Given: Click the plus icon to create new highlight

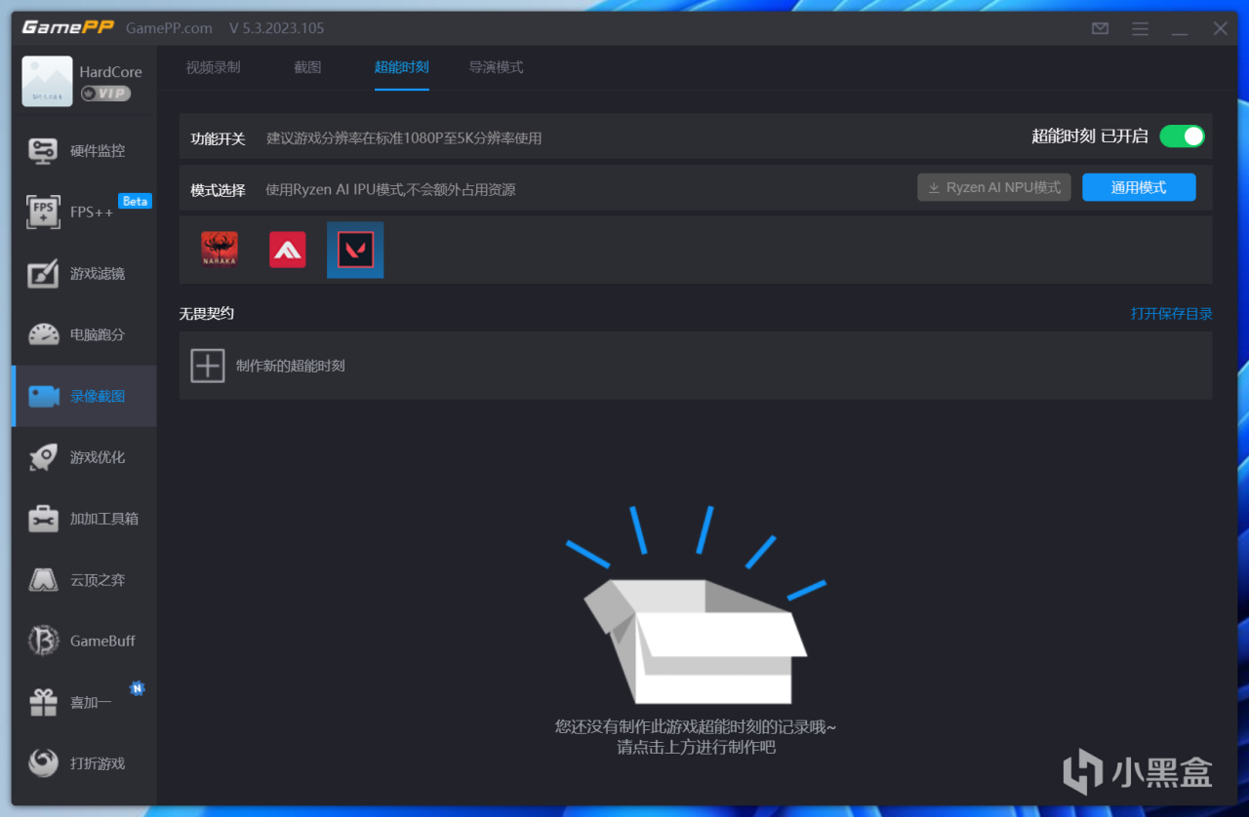Looking at the screenshot, I should tap(208, 366).
